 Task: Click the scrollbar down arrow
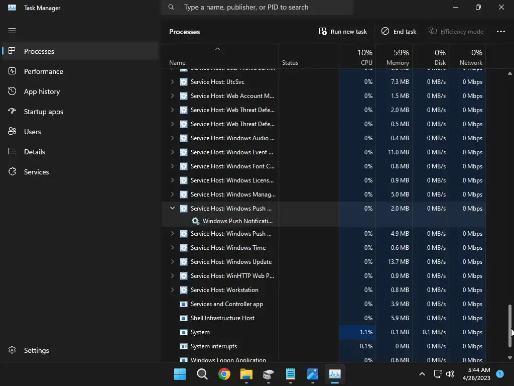point(510,358)
